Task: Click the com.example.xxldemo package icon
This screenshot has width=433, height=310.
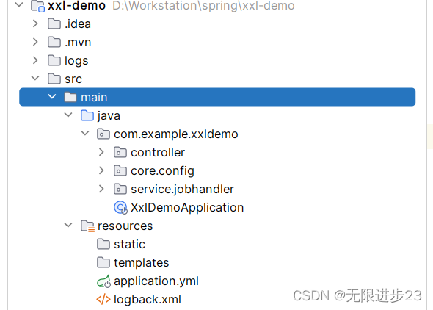Action: point(103,134)
